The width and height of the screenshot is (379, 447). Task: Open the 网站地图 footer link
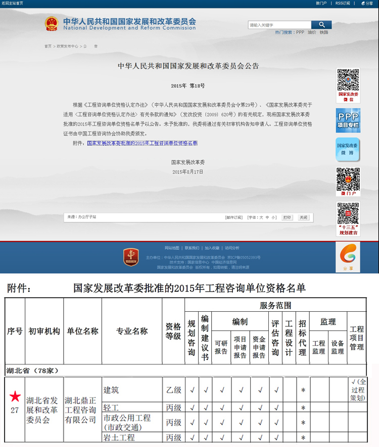coord(172,248)
